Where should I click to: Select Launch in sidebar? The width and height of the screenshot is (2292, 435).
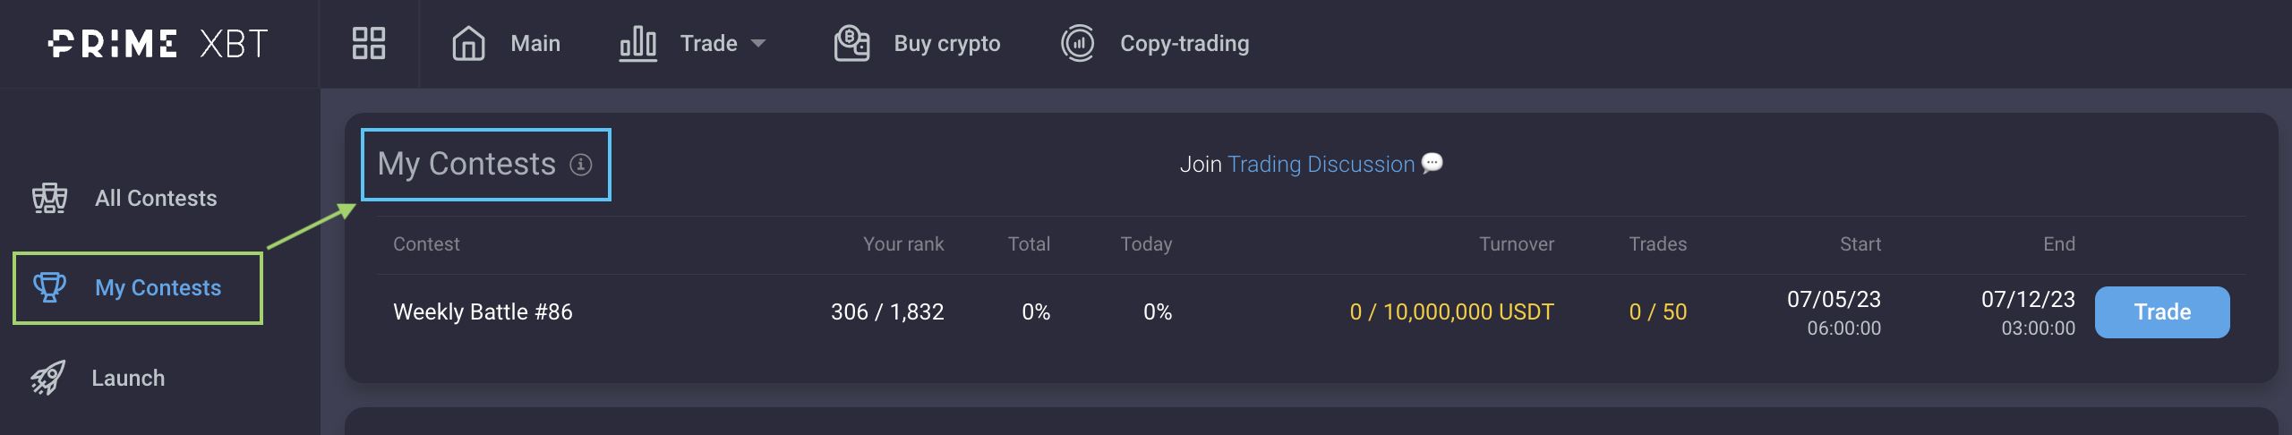128,378
